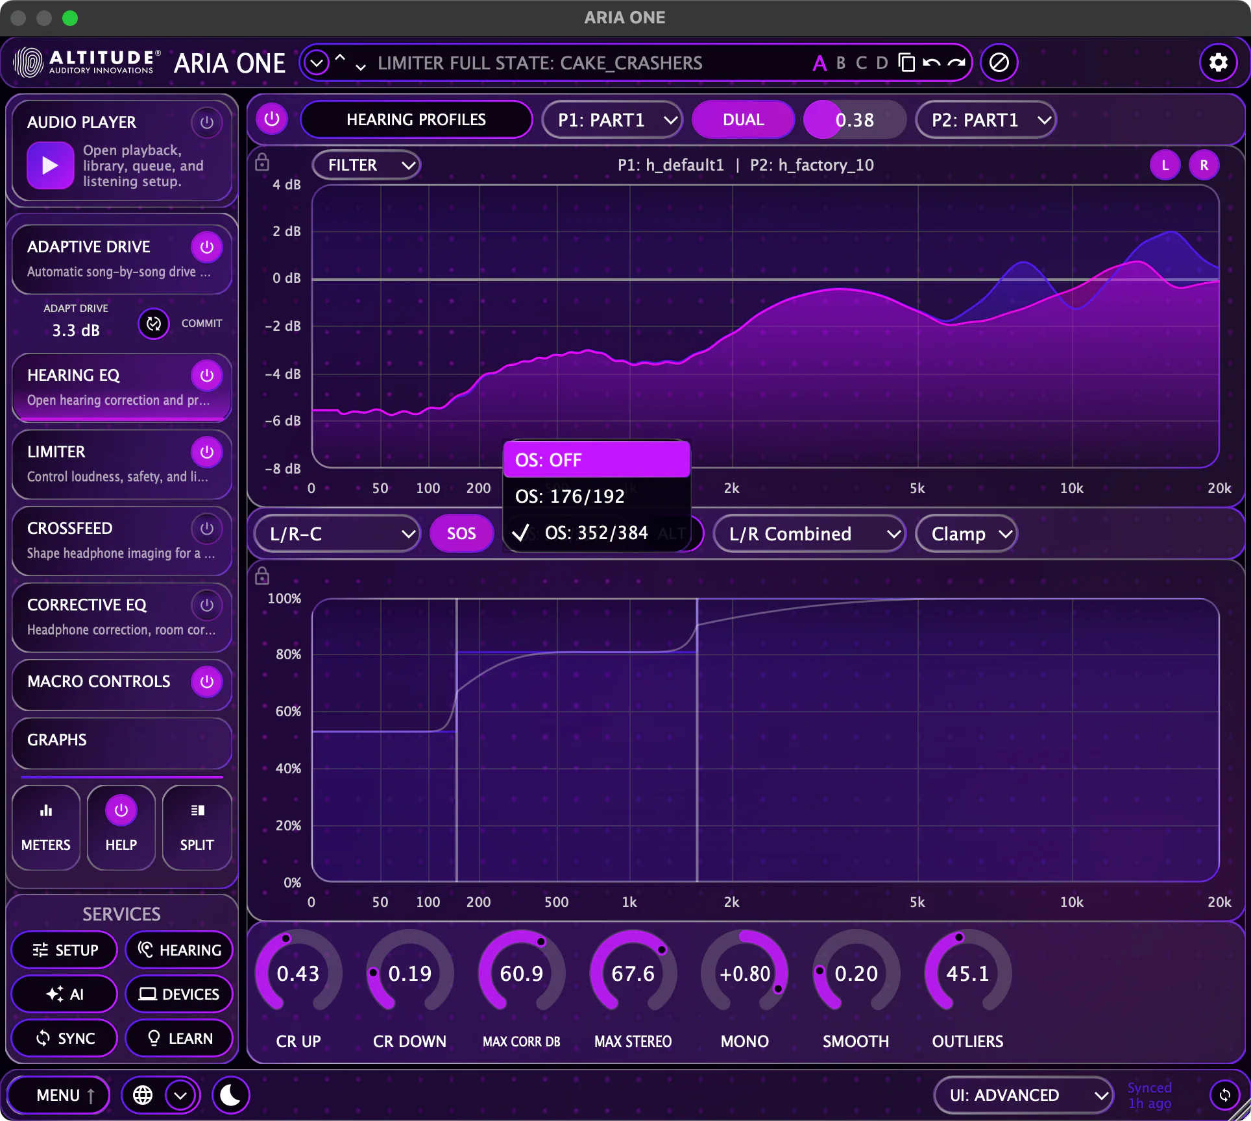Toggle Crossfeed power

click(207, 528)
